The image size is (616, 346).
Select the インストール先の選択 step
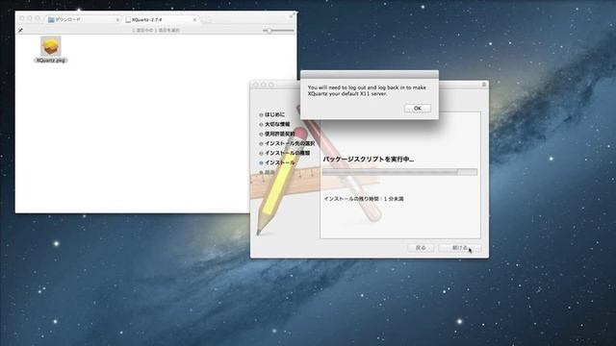click(287, 143)
